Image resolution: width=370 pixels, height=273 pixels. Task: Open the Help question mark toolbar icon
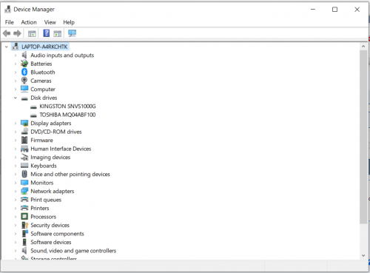pyautogui.click(x=47, y=33)
